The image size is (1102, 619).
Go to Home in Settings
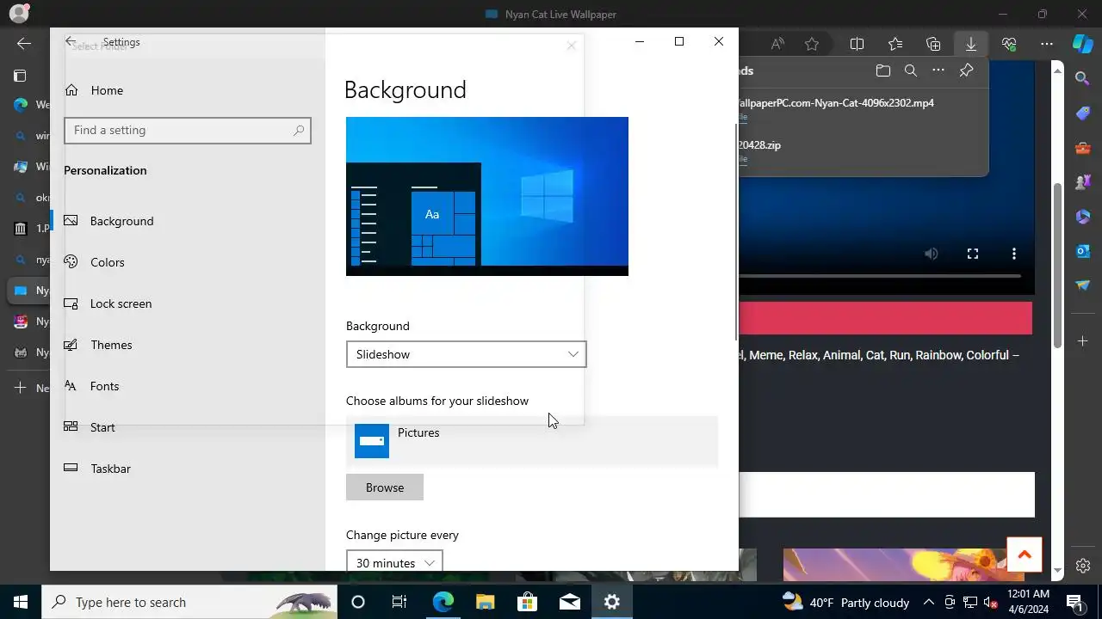(188, 90)
